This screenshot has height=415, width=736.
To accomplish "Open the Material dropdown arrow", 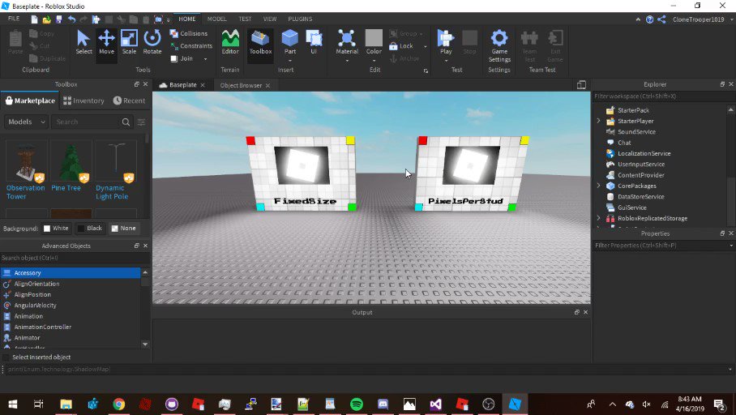I will 347,61.
